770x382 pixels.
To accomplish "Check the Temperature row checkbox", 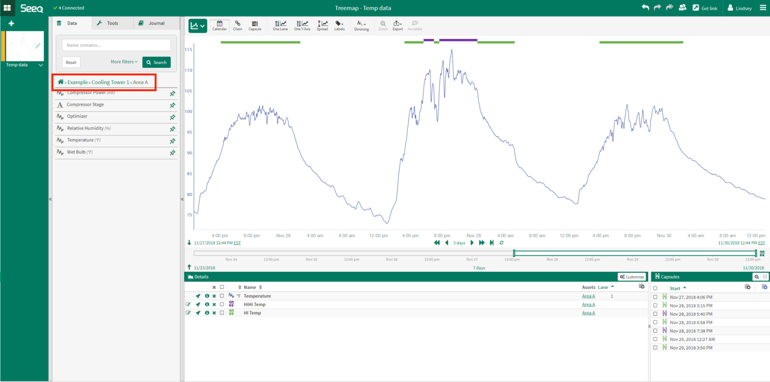I will point(222,296).
